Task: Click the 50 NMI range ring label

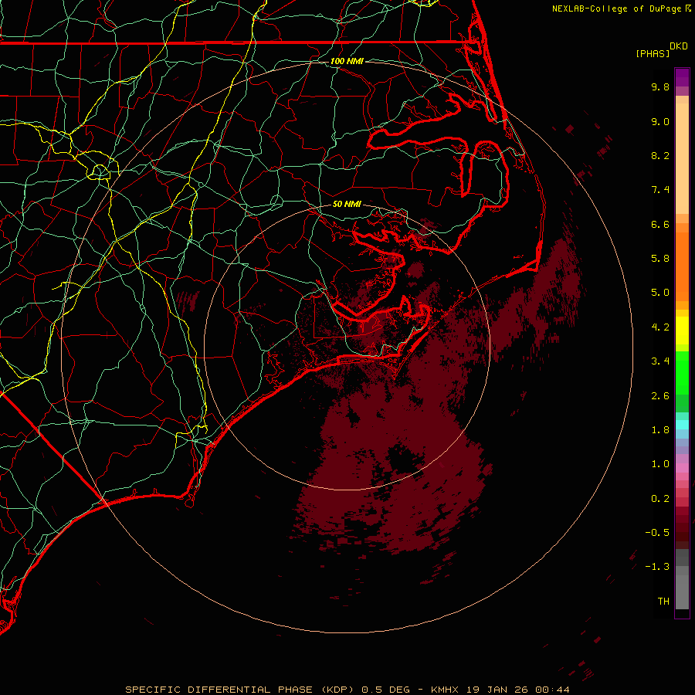Action: click(x=347, y=204)
